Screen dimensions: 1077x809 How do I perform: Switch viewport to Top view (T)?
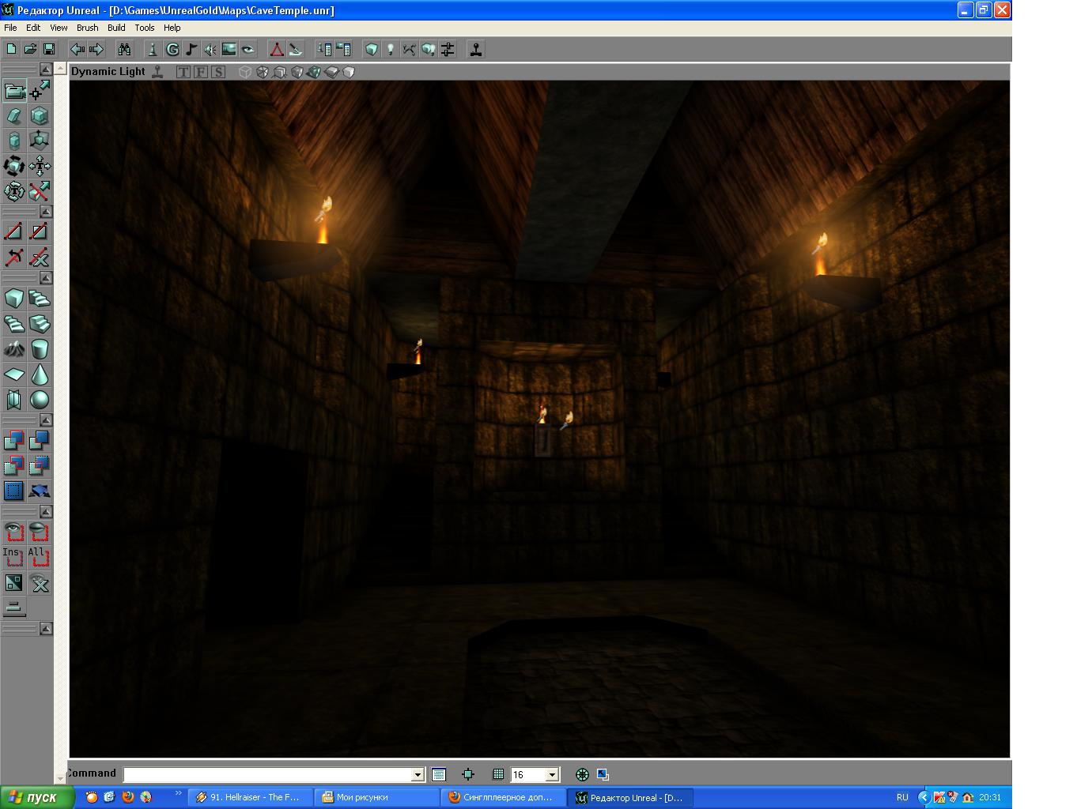[x=183, y=72]
